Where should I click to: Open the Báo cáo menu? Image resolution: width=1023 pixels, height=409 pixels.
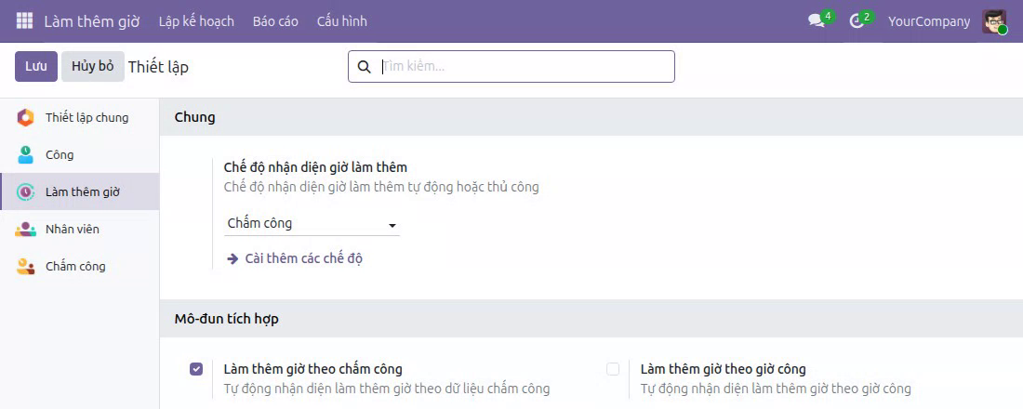coord(275,20)
